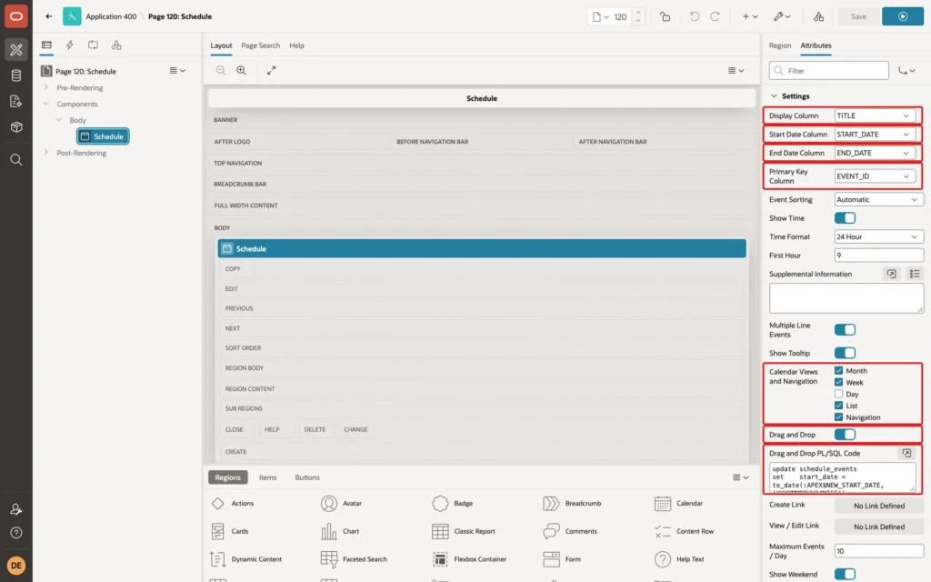Redo the last change

715,16
